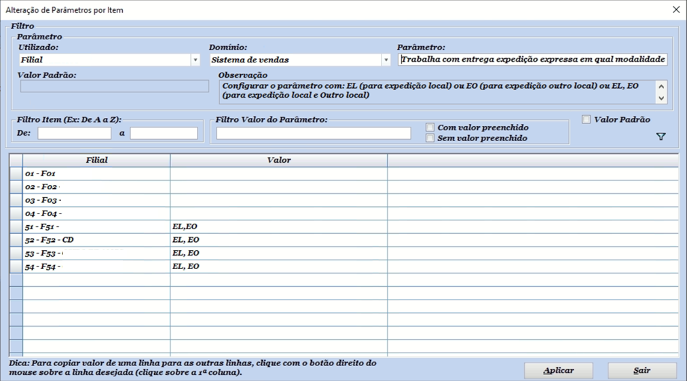Screen dimensions: 687x381
Task: Click the 'Filtro Valor do Parâmetro' input
Action: coord(314,134)
